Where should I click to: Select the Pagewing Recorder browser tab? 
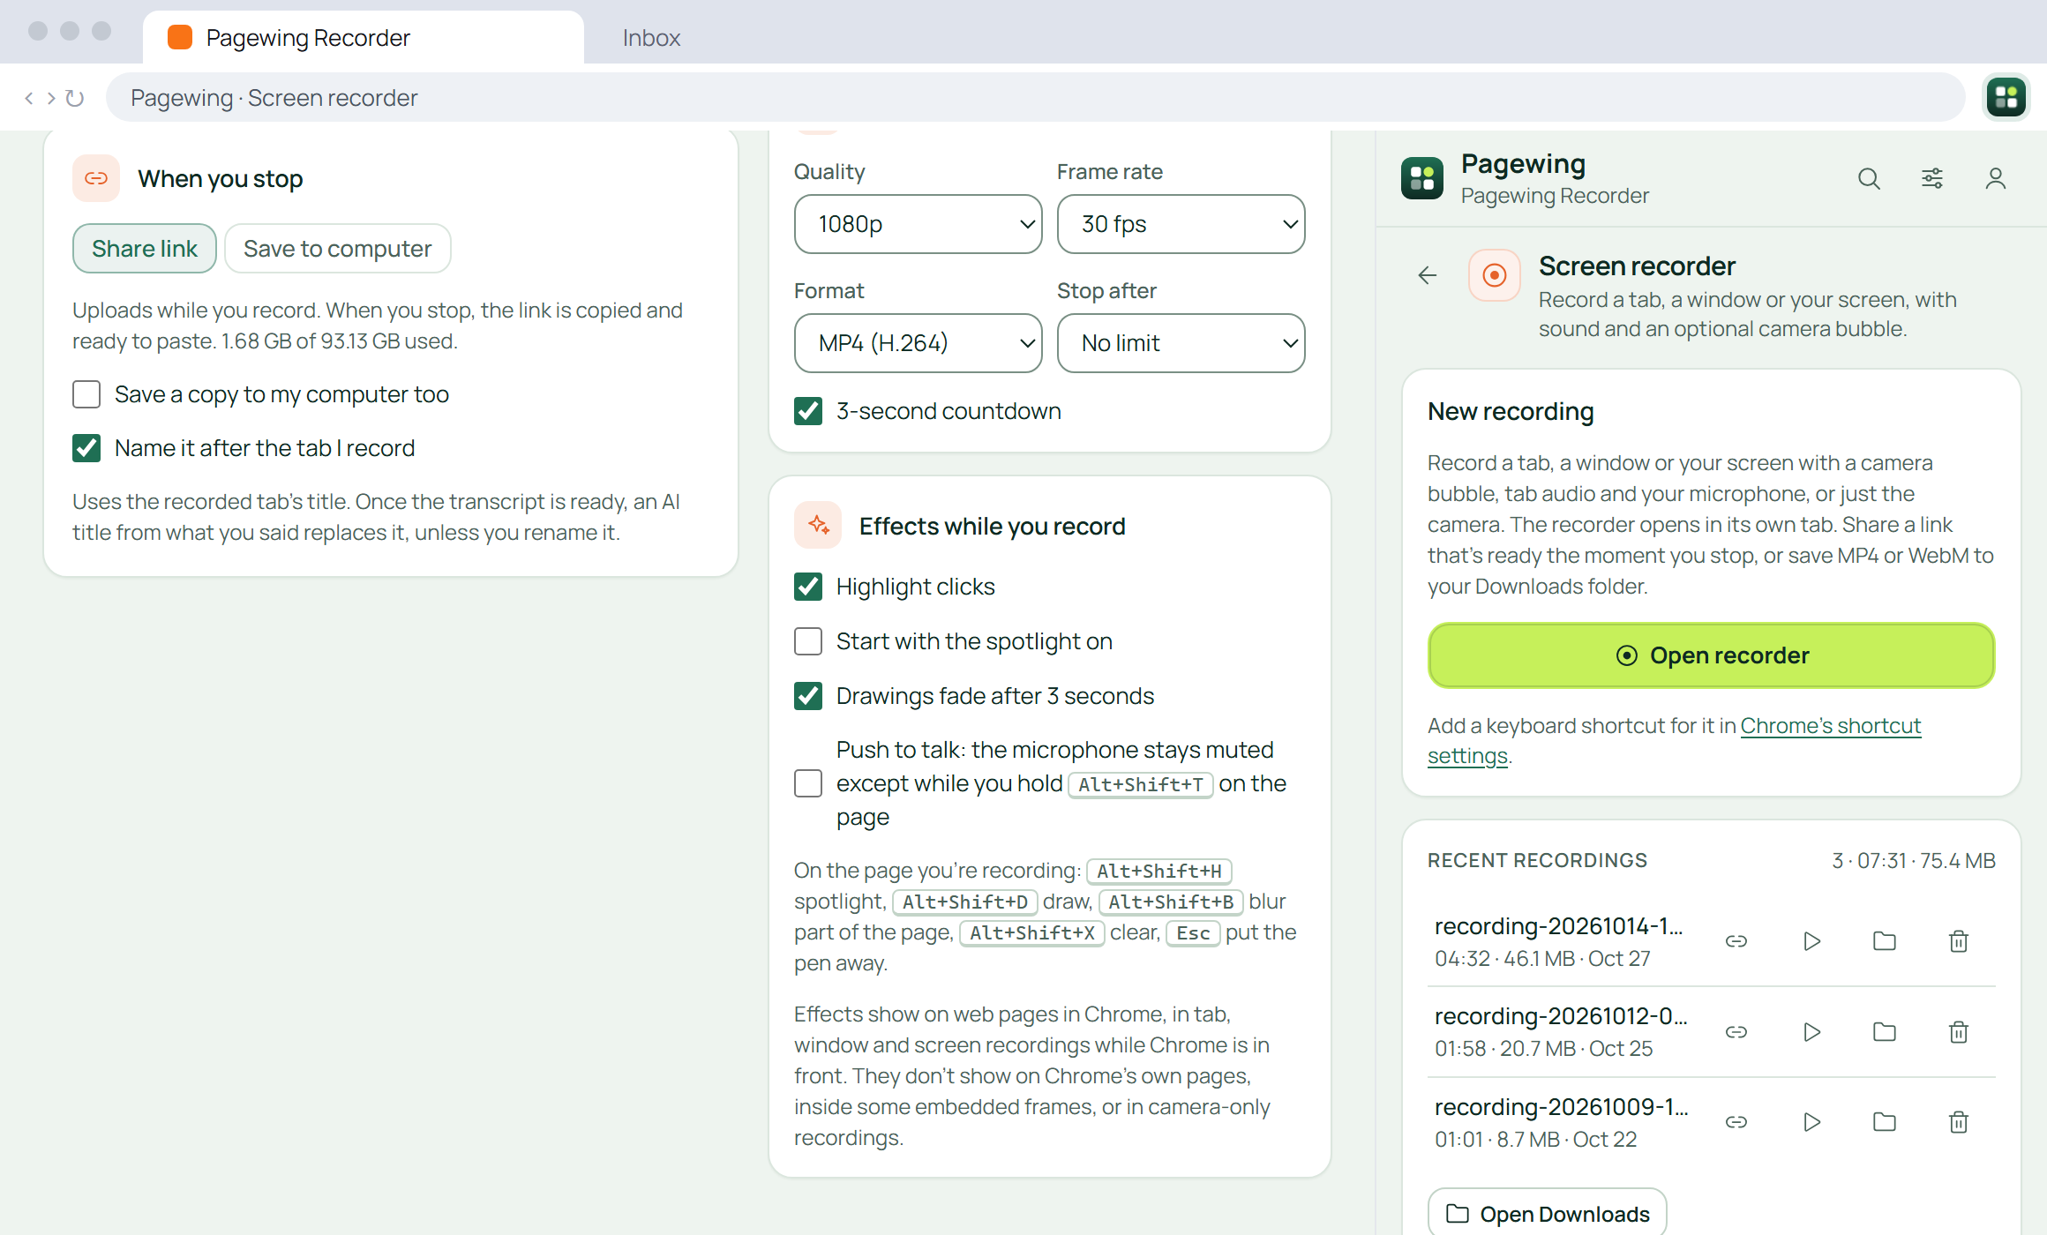363,38
